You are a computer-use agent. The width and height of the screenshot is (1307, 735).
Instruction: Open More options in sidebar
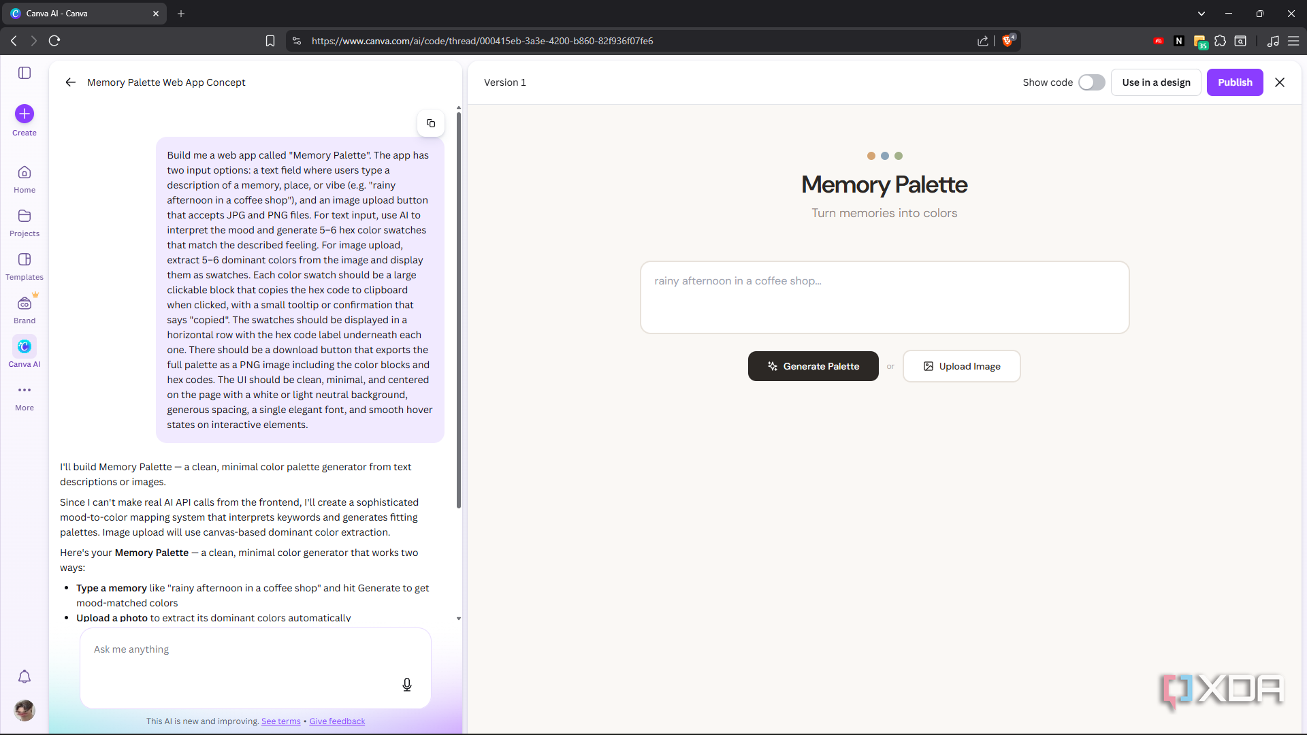[25, 397]
